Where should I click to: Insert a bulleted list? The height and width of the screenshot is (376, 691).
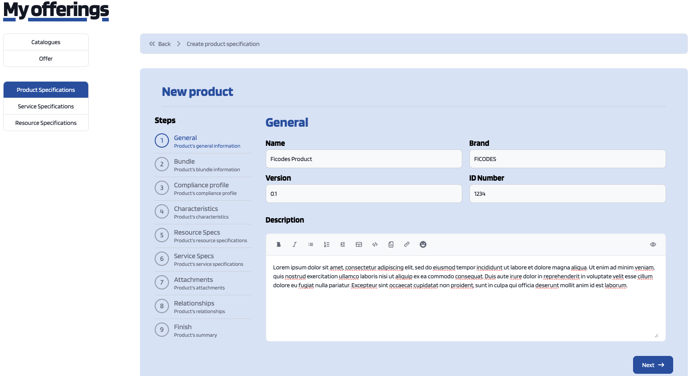coord(311,244)
